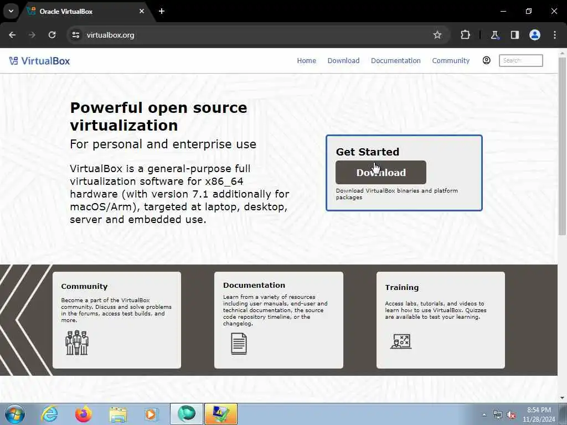This screenshot has height=425, width=567.
Task: Open the Windows Start menu
Action: point(14,414)
